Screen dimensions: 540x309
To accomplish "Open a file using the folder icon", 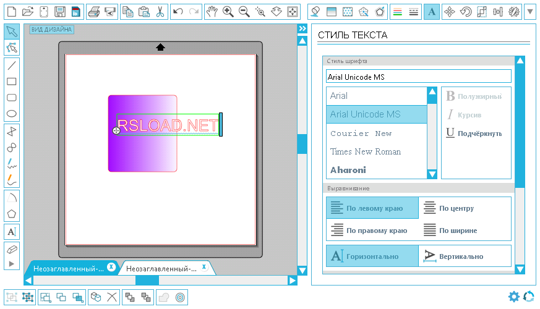I will tap(28, 12).
